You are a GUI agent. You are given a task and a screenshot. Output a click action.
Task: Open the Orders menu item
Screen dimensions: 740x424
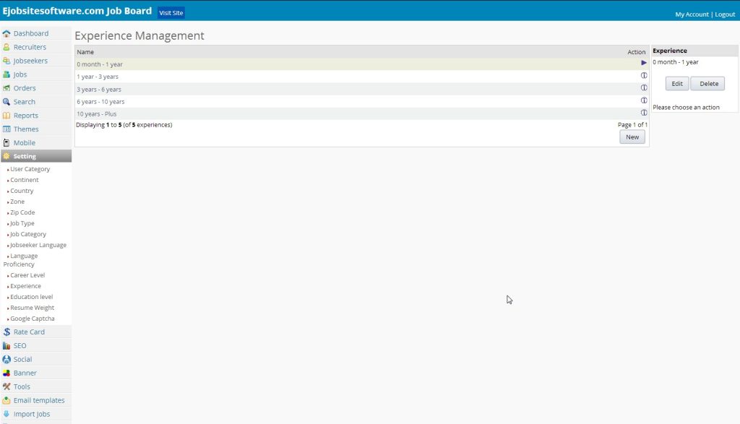click(25, 88)
